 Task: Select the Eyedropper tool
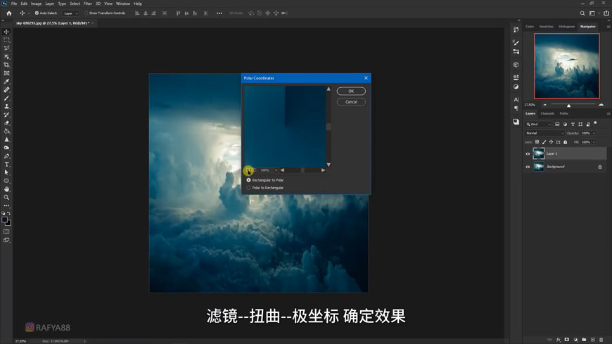[7, 82]
